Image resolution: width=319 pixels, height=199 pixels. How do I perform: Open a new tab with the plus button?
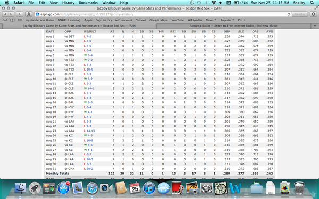(x=315, y=26)
